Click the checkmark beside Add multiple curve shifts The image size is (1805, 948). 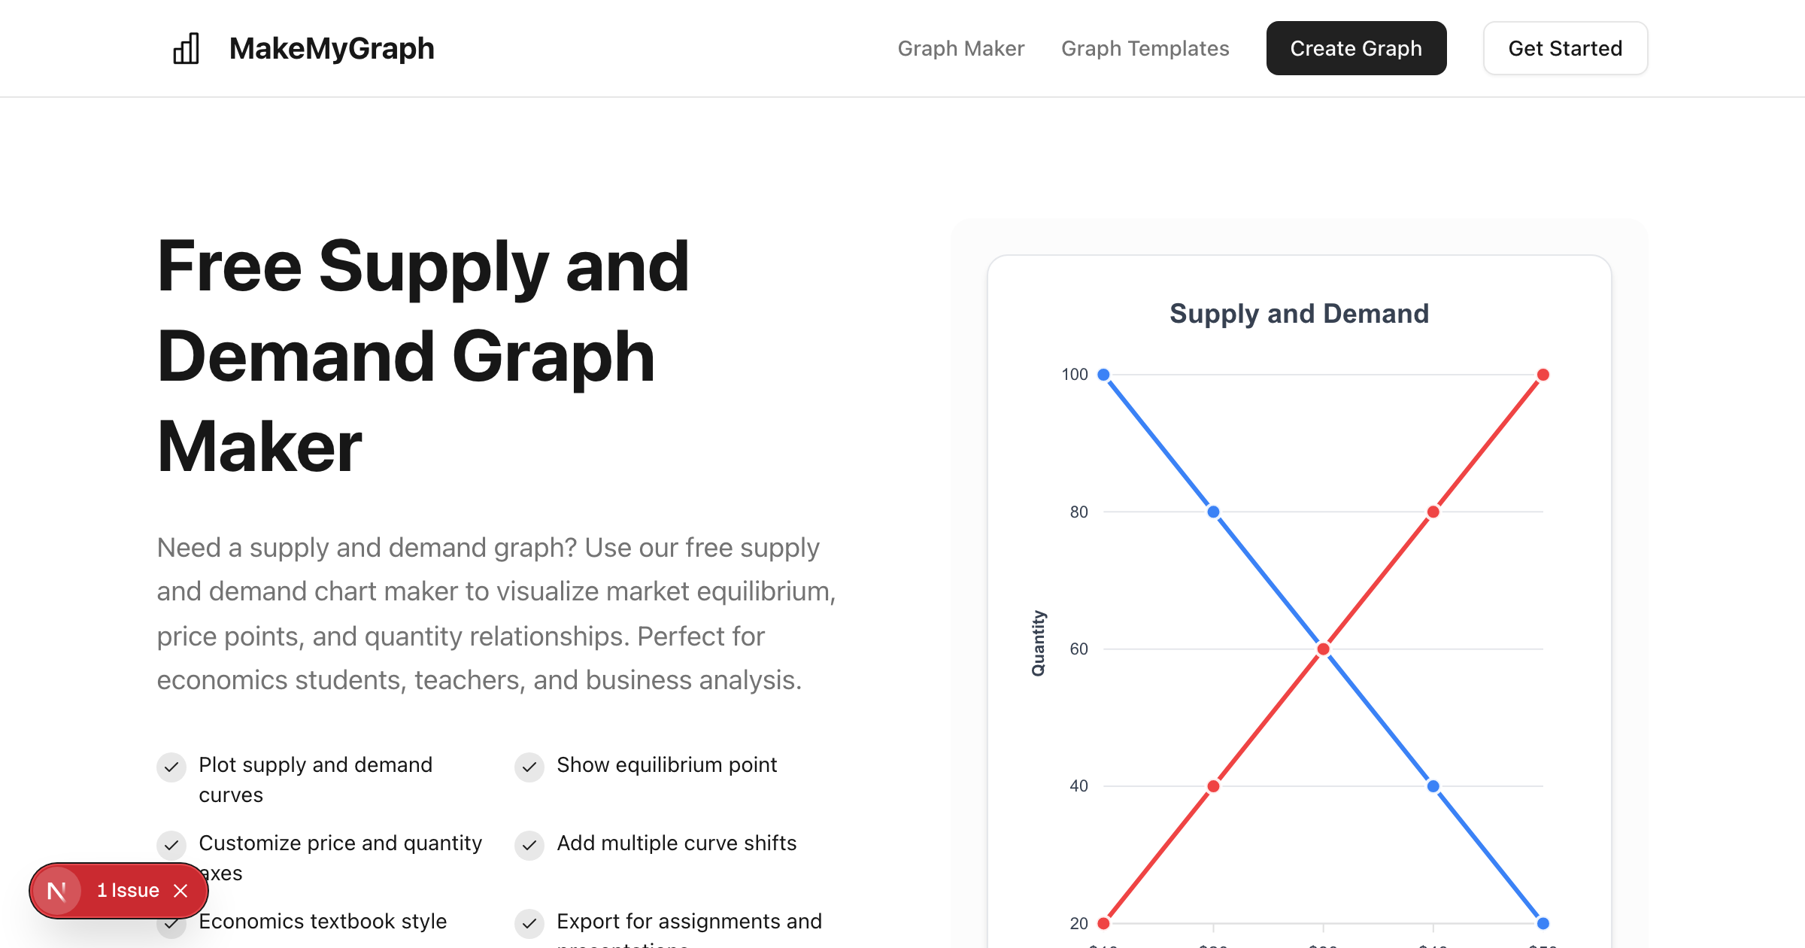(x=529, y=846)
